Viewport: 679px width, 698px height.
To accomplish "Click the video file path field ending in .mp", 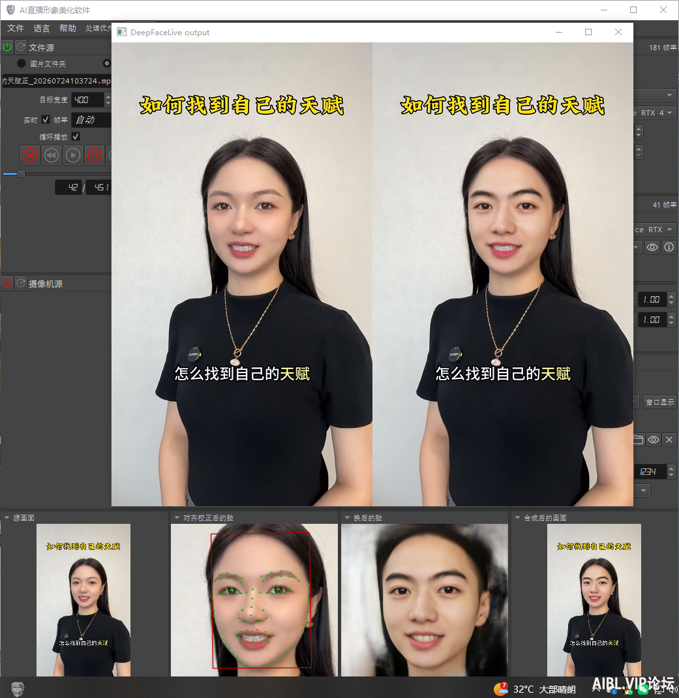I will (x=57, y=81).
